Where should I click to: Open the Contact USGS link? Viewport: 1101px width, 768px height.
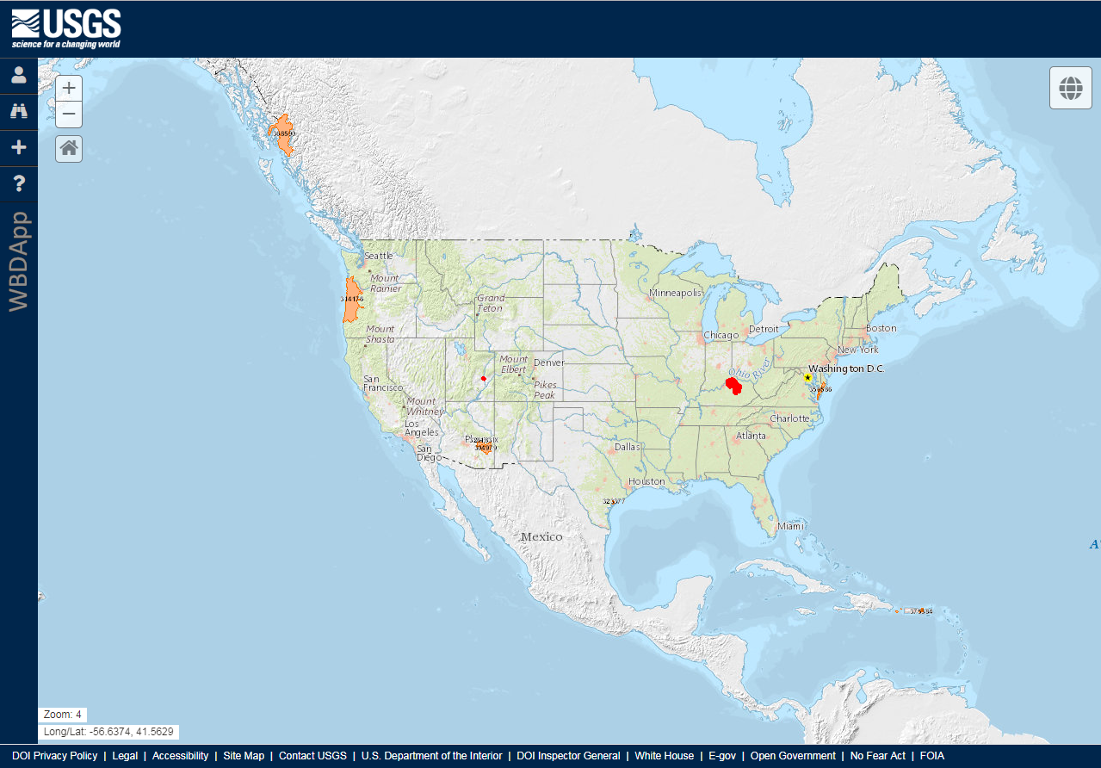click(312, 755)
